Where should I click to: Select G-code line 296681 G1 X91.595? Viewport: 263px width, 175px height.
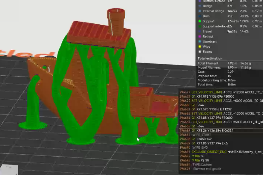point(221,109)
